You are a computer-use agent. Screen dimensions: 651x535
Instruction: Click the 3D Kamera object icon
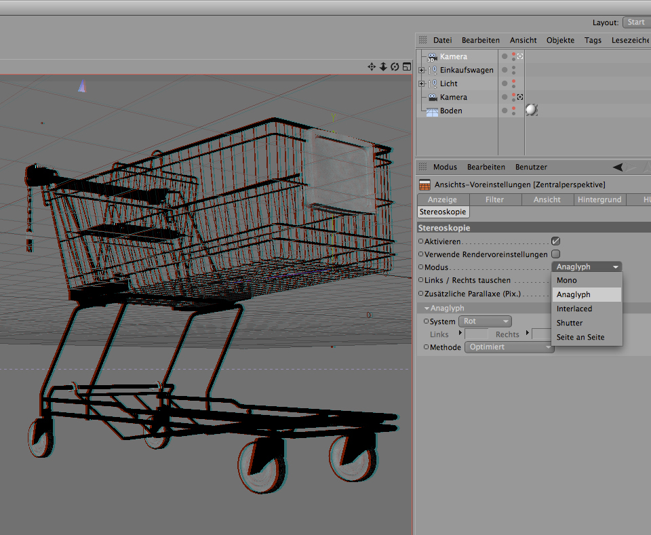(x=432, y=57)
